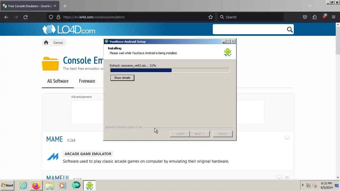340x191 pixels.
Task: Click the uBlock extension icon with badge
Action: pos(324,17)
